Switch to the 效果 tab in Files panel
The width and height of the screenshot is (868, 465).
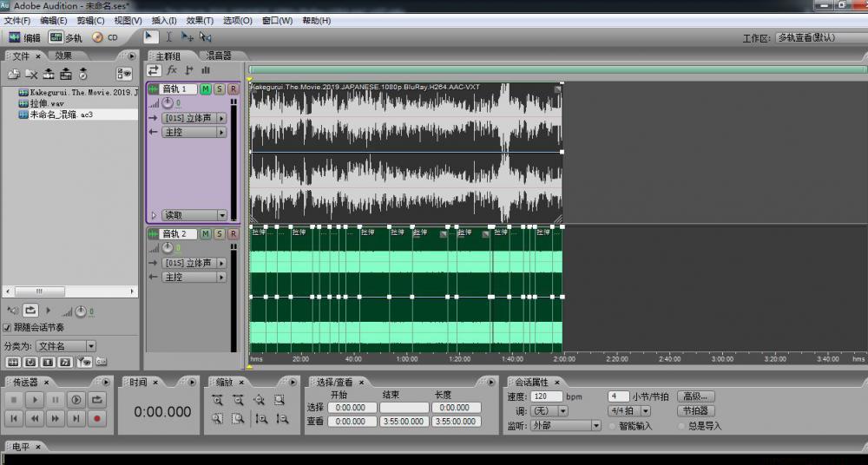63,56
